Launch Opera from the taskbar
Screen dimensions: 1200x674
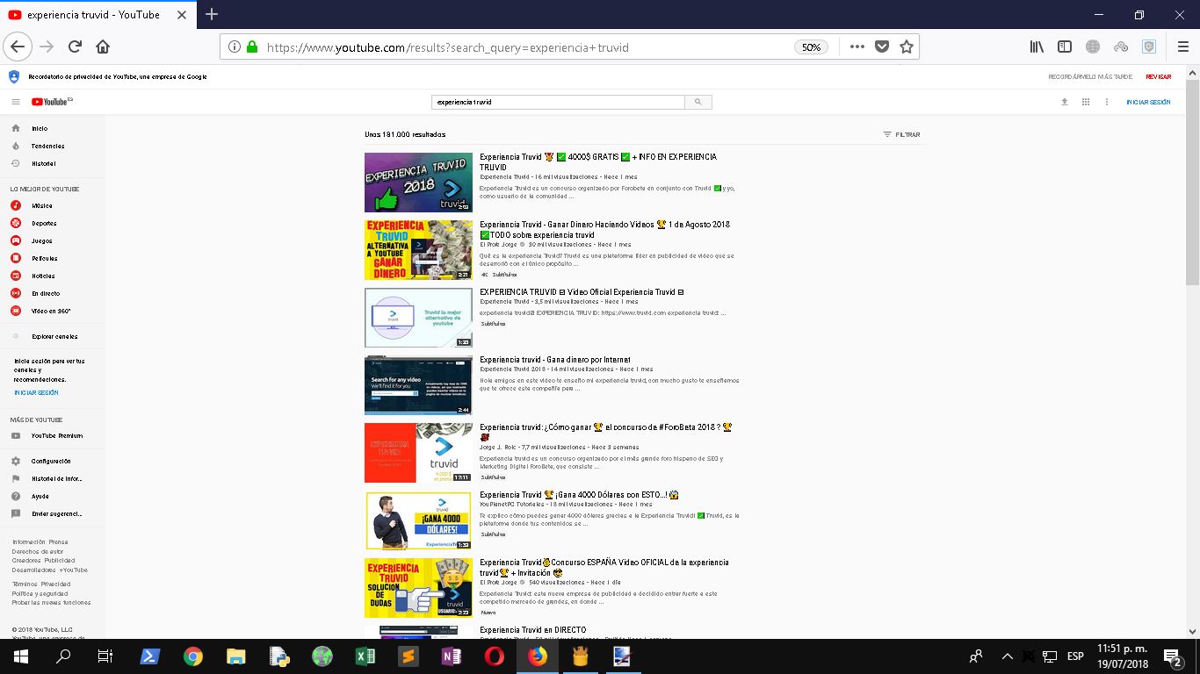click(494, 656)
